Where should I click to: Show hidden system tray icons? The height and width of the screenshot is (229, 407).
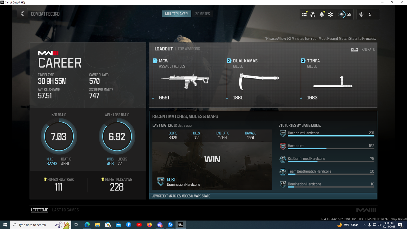tap(364, 225)
